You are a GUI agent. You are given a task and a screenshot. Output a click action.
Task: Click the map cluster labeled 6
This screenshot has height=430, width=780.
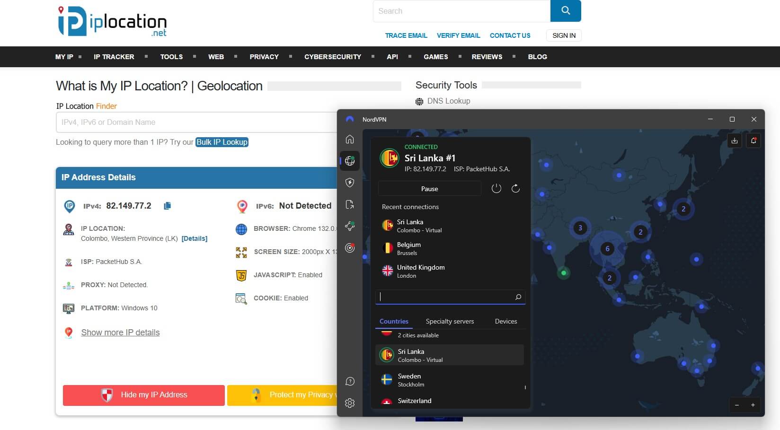click(607, 248)
